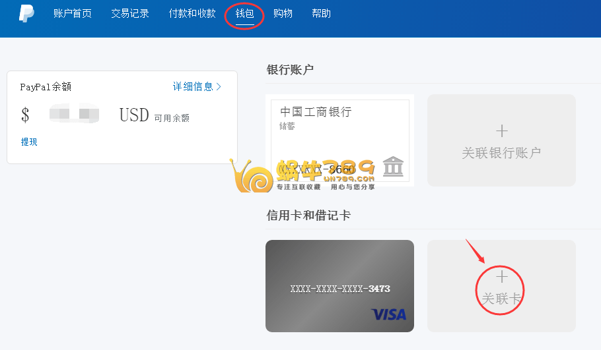The width and height of the screenshot is (601, 350).
Task: Open the Visa card ending 3473
Action: tap(339, 286)
